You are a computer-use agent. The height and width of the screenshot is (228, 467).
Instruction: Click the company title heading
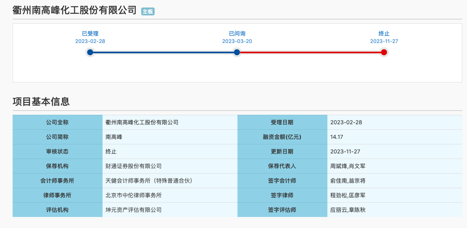[x=75, y=10]
